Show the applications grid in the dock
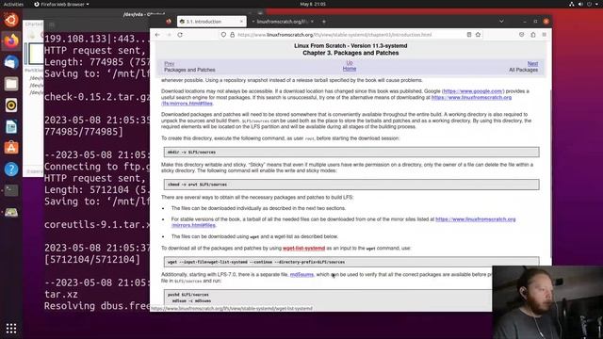The image size is (603, 339). [11, 329]
